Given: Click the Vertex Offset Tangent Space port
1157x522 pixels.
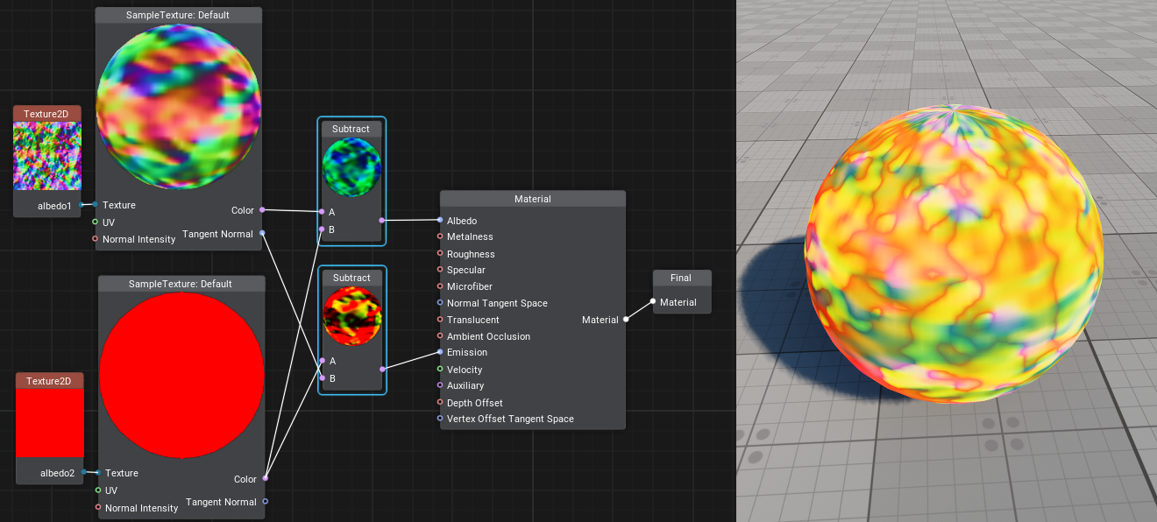Looking at the screenshot, I should pos(440,419).
